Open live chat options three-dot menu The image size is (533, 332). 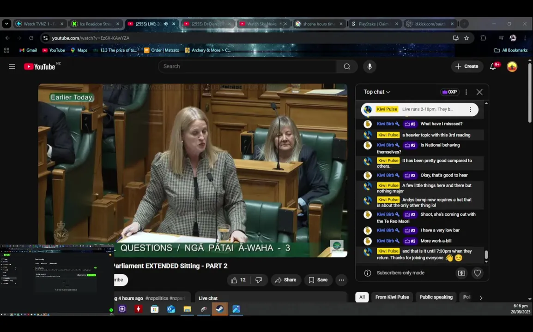click(x=466, y=92)
